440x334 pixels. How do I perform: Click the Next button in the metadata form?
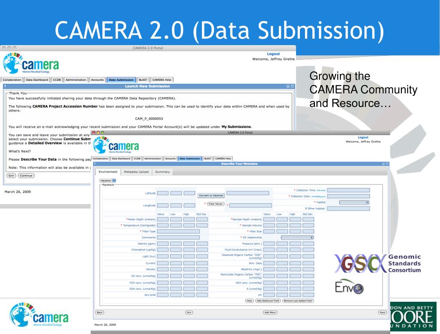pos(382,313)
